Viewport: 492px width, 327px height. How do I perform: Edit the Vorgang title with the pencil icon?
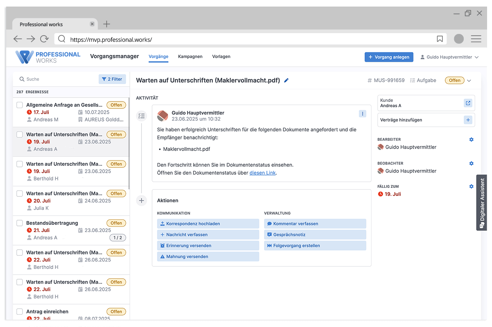point(286,80)
